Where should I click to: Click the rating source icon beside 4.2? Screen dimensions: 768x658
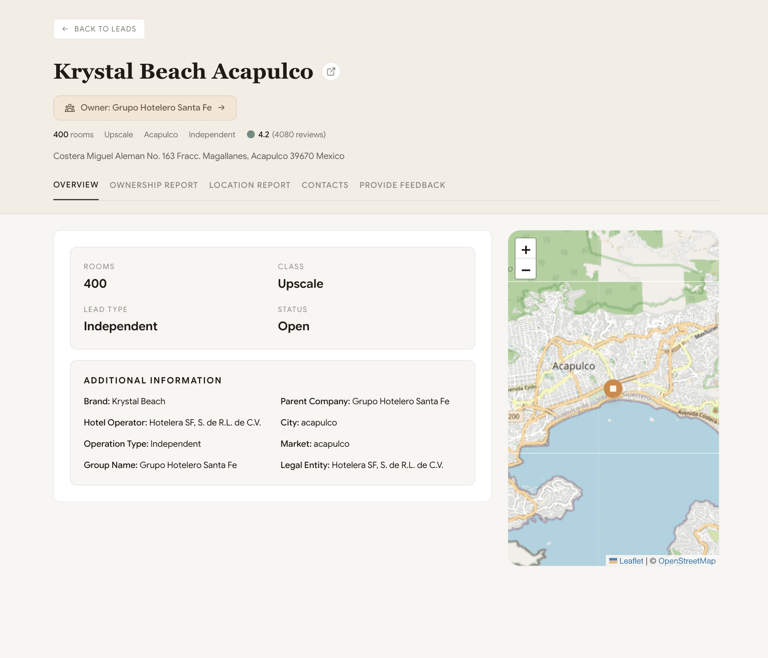251,134
